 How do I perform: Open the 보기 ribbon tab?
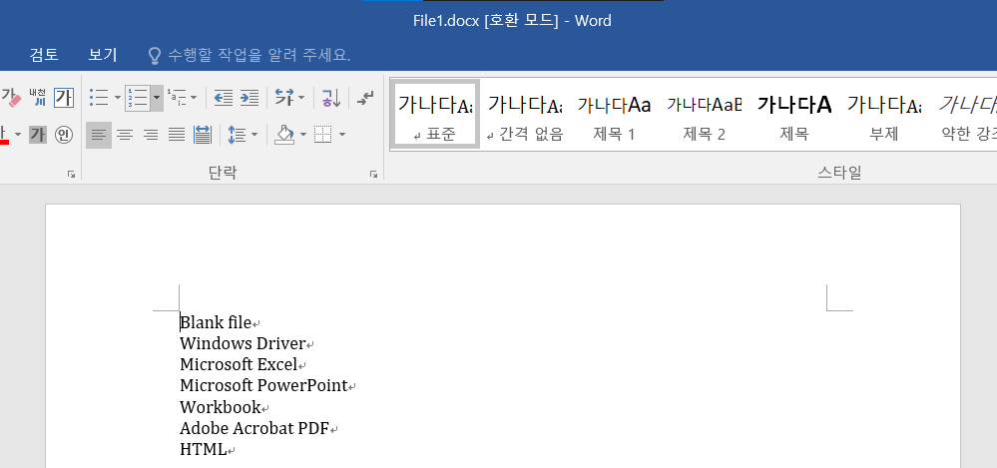pos(103,55)
